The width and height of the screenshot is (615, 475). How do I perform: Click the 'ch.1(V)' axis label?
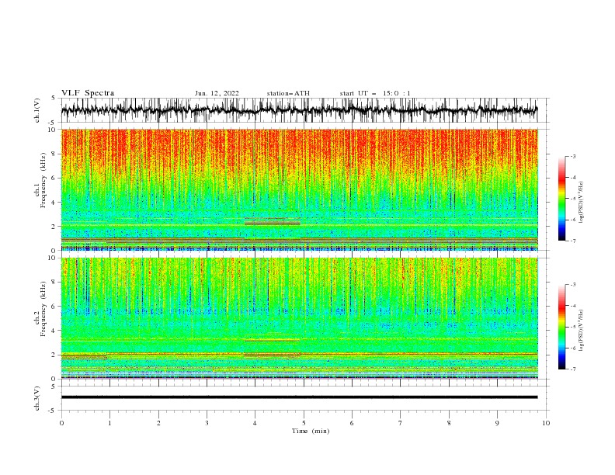pos(37,110)
